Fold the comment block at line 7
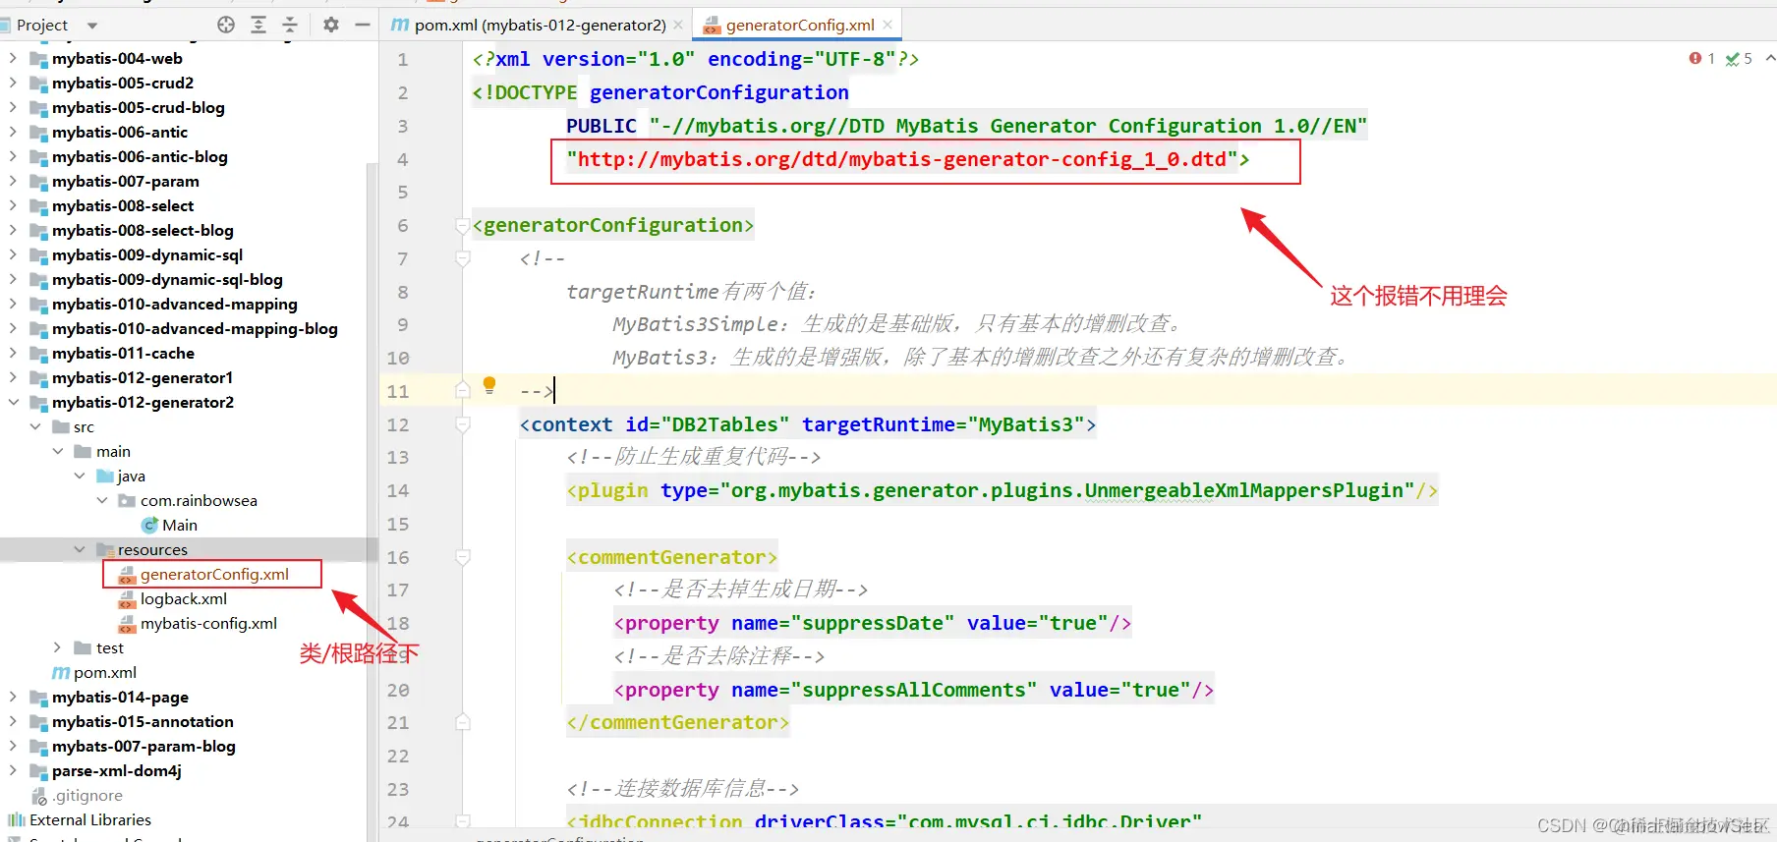This screenshot has width=1777, height=842. click(x=463, y=259)
